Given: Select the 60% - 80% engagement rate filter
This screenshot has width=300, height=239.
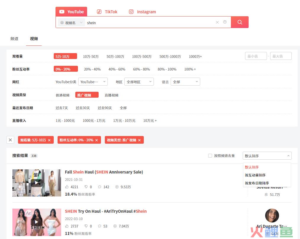Looking at the screenshot, I should tap(141, 69).
